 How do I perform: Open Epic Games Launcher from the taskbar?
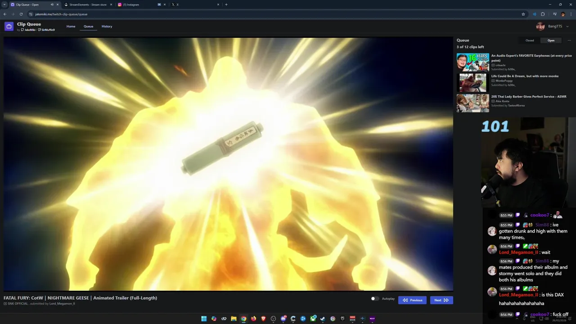pyautogui.click(x=342, y=319)
